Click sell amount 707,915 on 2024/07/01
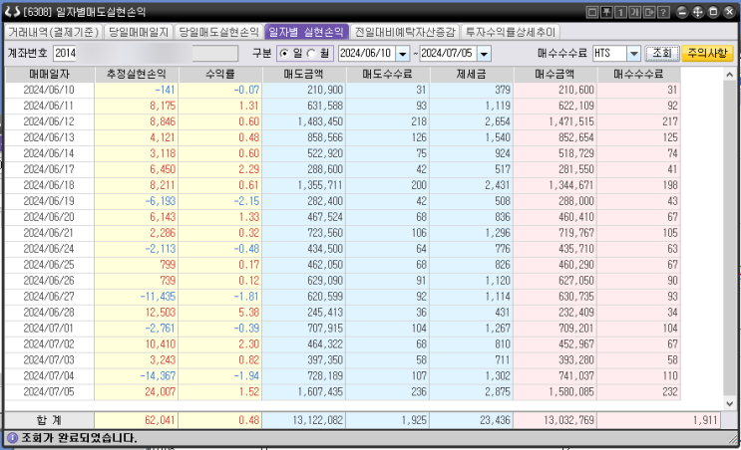741x450 pixels. coord(325,329)
